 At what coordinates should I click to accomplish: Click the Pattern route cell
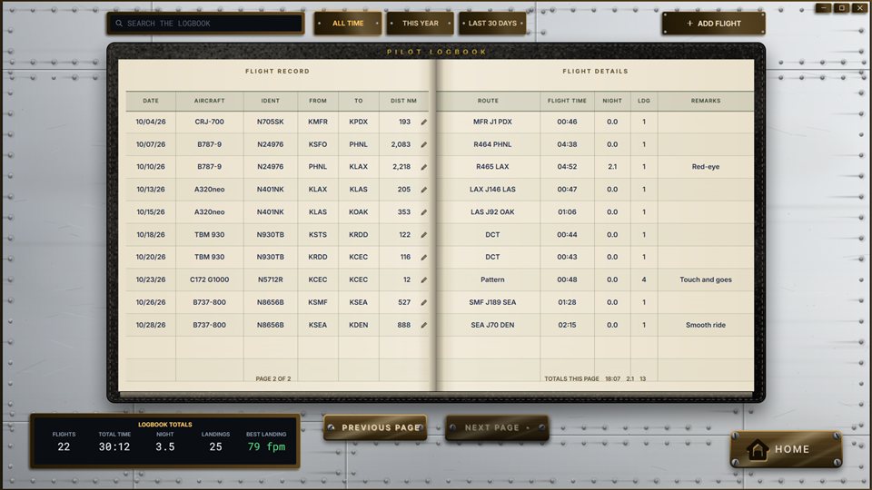(x=492, y=280)
